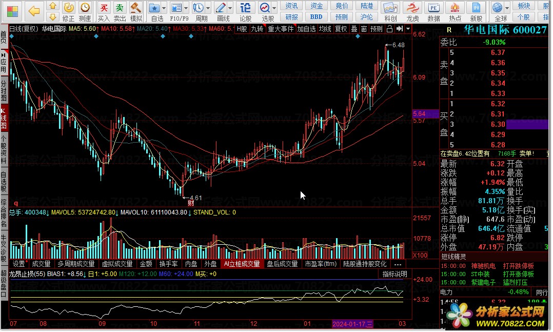
Task: Click the lock icon in chart toolbar
Action: click(389, 29)
